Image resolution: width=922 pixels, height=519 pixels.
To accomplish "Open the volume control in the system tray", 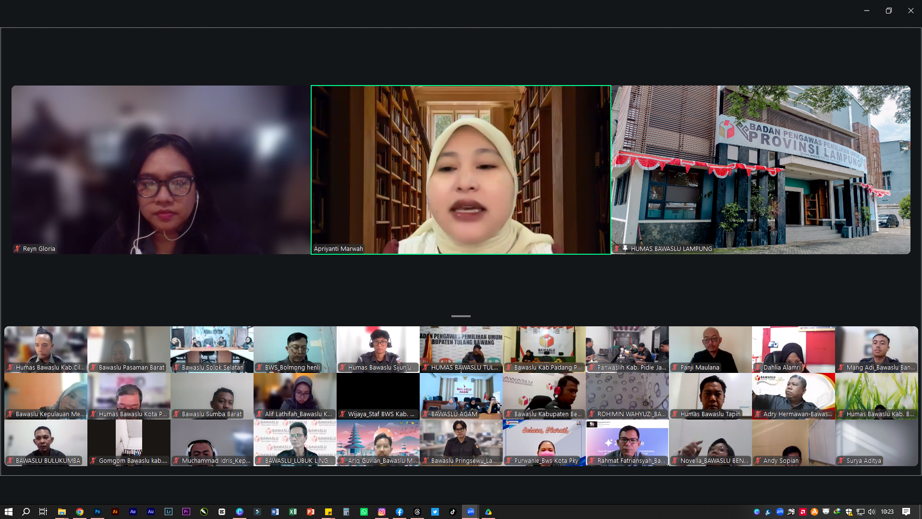I will pyautogui.click(x=872, y=512).
